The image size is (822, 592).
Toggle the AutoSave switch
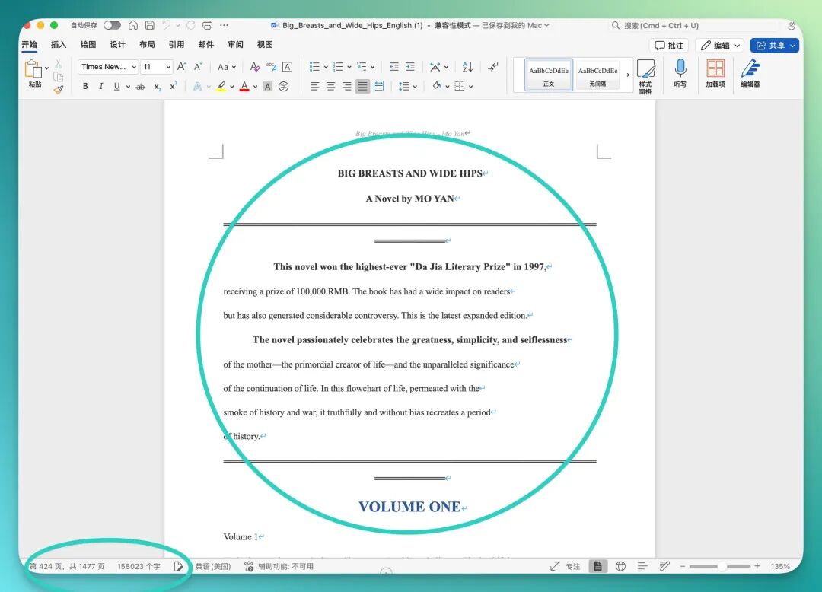pos(112,25)
